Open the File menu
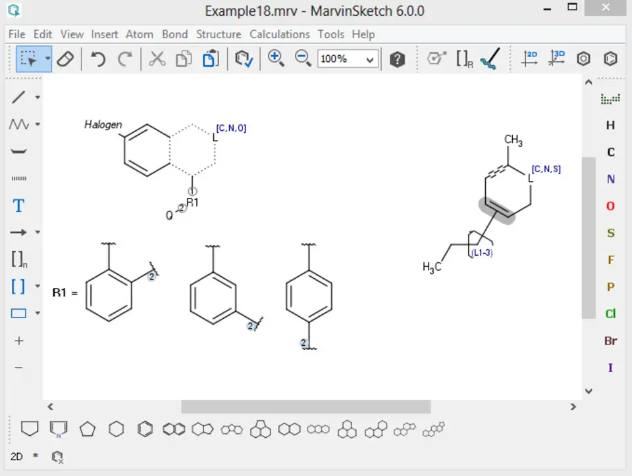Image resolution: width=632 pixels, height=476 pixels. [x=17, y=34]
